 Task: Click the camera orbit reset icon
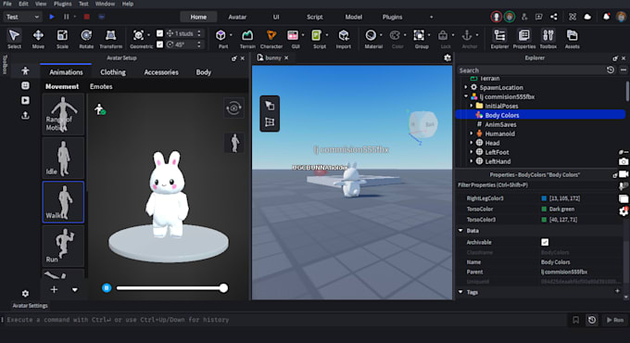[233, 108]
